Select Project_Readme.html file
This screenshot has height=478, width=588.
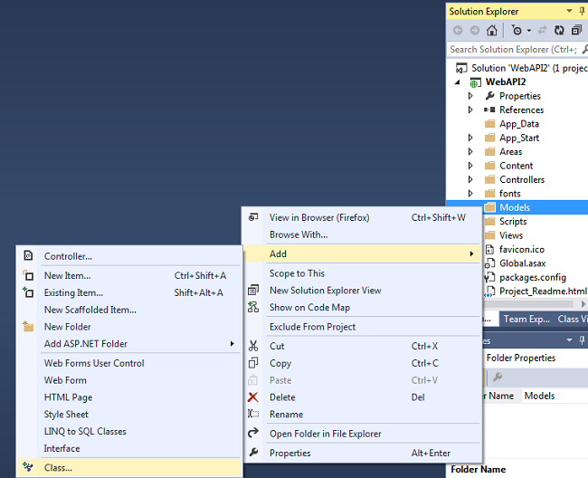coord(543,292)
